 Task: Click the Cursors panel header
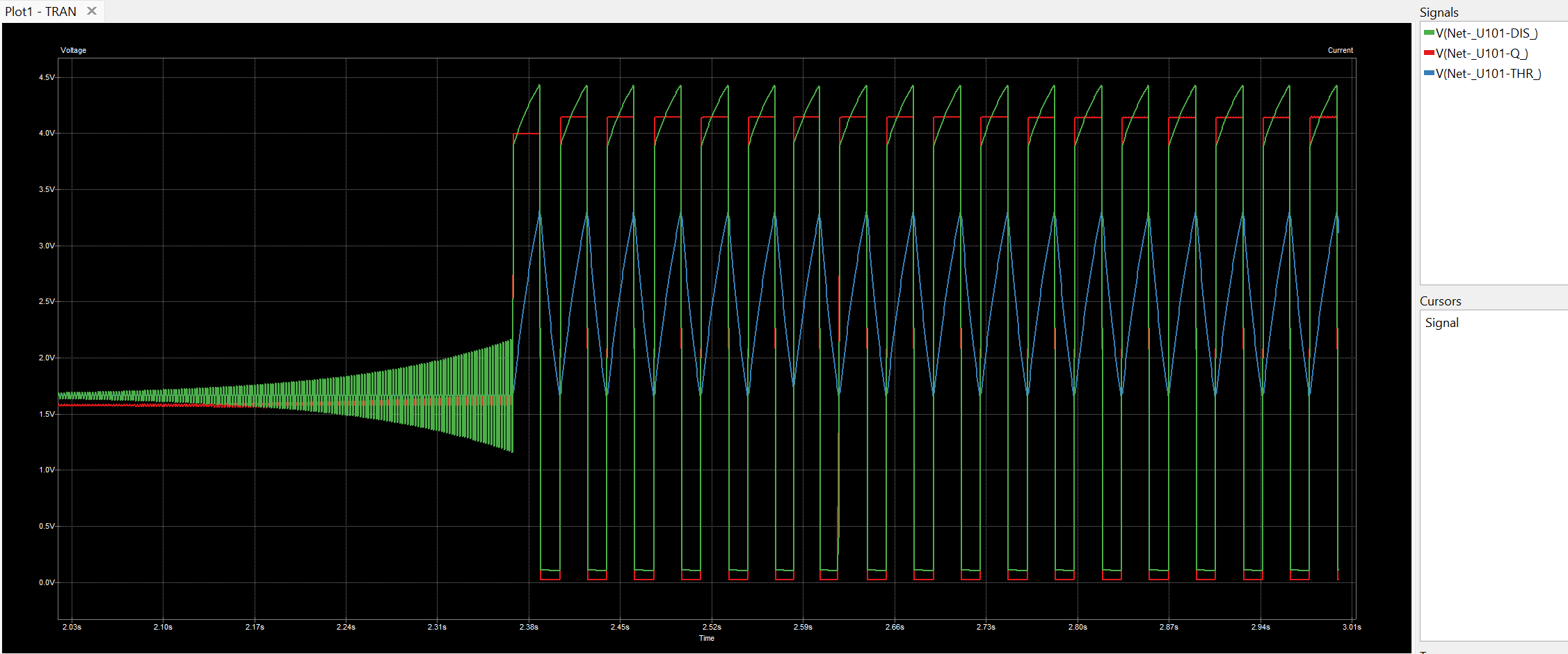point(1440,301)
